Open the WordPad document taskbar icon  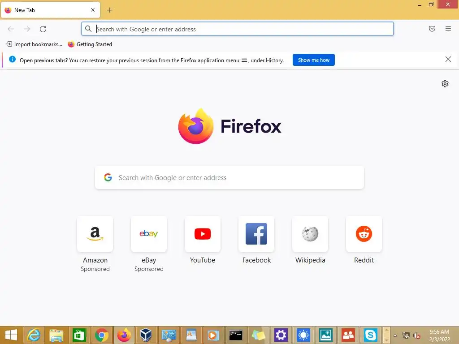coord(191,335)
